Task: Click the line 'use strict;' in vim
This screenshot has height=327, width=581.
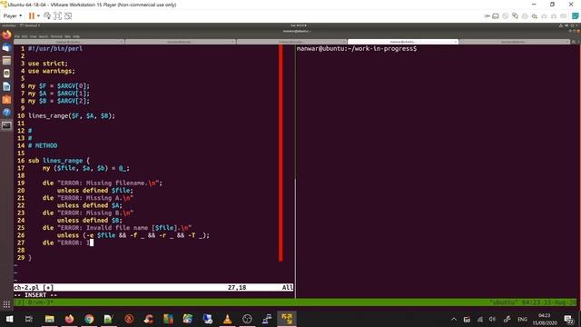Action: coord(48,64)
